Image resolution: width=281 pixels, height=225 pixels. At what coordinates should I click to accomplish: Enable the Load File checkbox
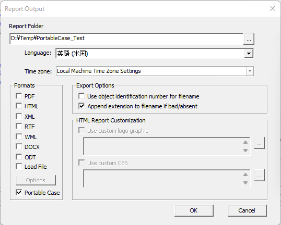point(19,166)
